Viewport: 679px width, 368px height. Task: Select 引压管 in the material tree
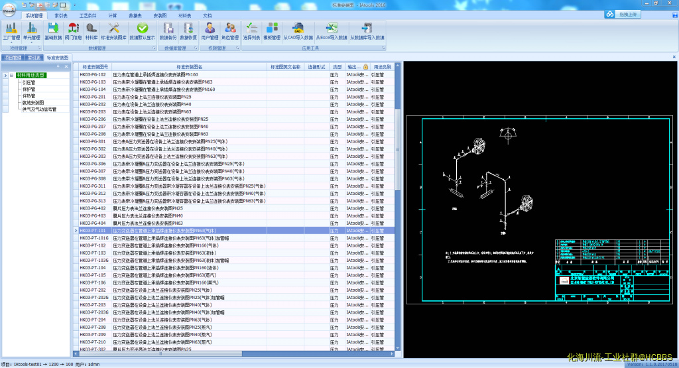click(x=29, y=82)
